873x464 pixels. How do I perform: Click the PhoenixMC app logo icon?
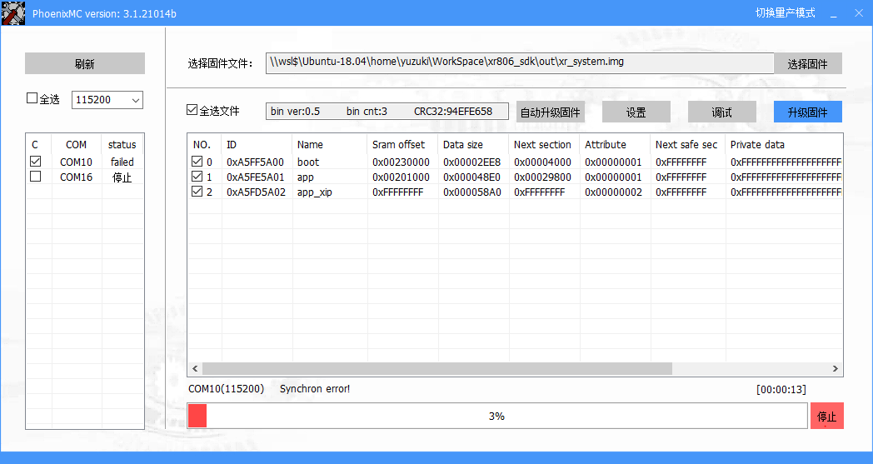click(x=12, y=12)
